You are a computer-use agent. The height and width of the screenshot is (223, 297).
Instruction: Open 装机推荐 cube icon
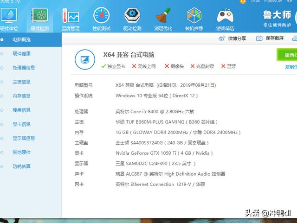[x=194, y=19]
